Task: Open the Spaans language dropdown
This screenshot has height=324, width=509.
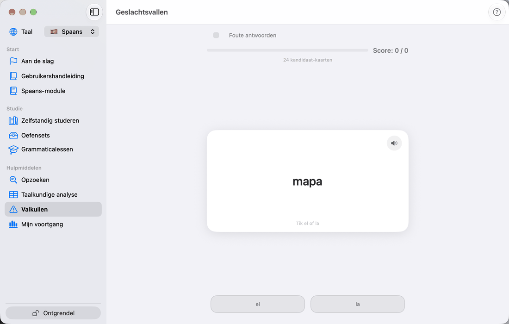Action: point(72,31)
